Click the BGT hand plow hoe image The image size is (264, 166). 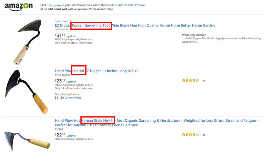tap(27, 141)
